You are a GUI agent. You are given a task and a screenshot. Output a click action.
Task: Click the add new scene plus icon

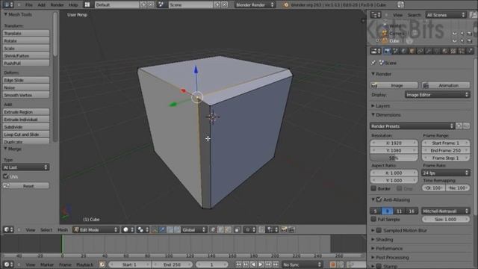(x=217, y=4)
